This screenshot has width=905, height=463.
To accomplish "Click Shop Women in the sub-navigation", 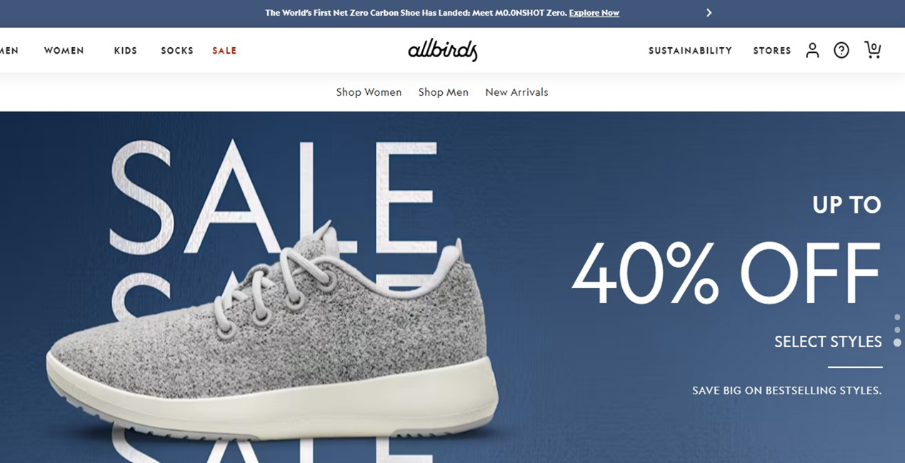I will (369, 92).
